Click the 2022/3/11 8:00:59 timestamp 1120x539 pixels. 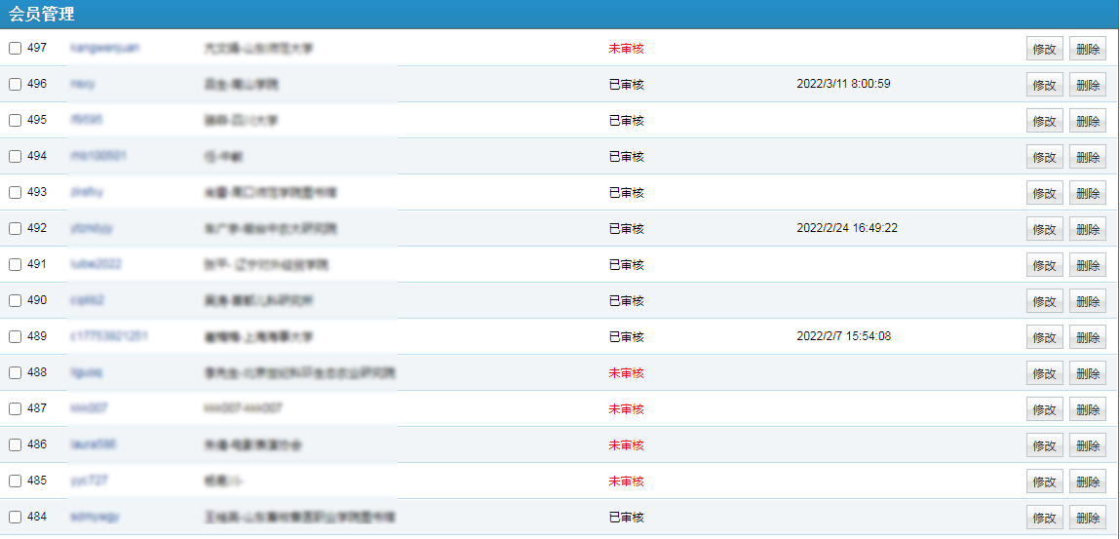coord(843,84)
